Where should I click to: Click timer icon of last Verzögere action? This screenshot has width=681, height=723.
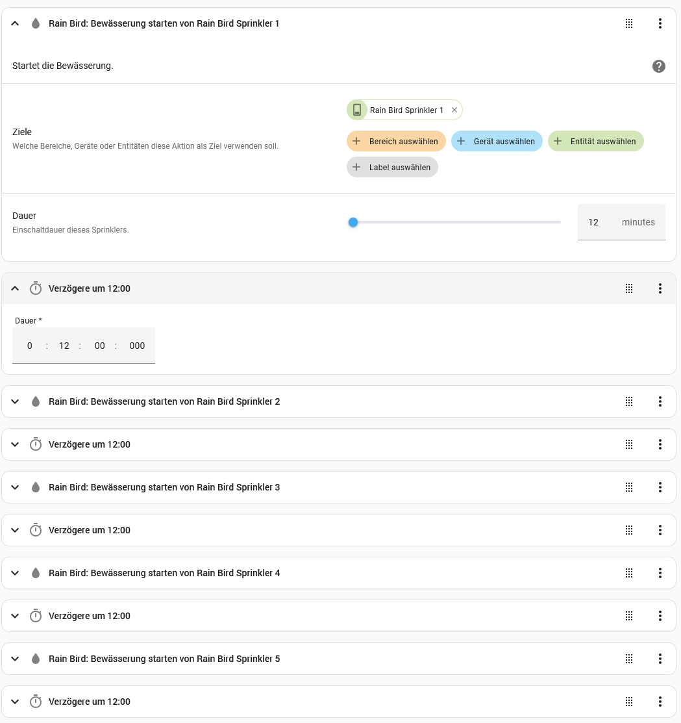point(36,702)
